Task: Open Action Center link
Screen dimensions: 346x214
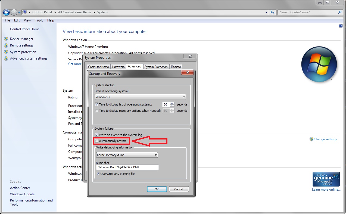Action: [x=20, y=188]
